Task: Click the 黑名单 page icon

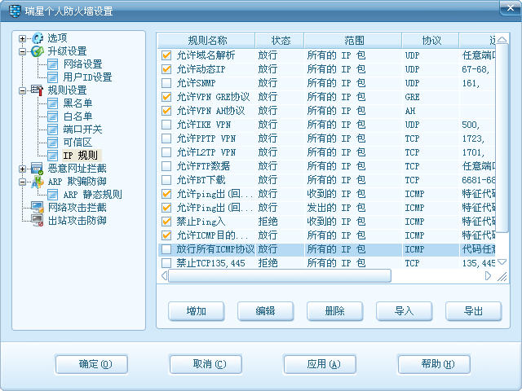Action: (52, 103)
